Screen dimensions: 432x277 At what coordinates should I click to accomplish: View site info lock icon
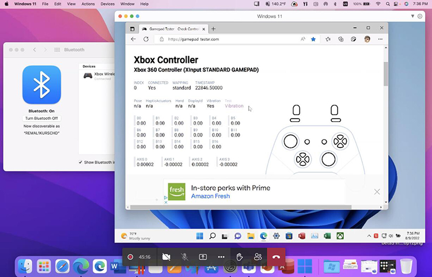coord(162,39)
